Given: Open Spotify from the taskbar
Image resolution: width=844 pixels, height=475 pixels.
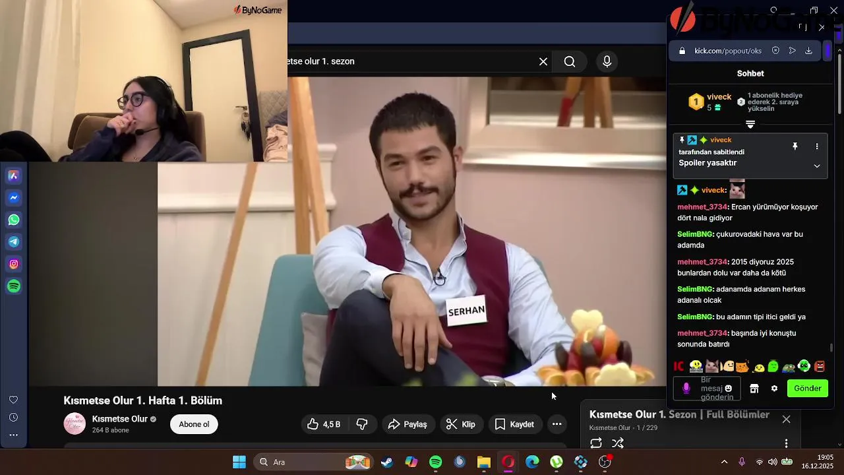Looking at the screenshot, I should (435, 462).
